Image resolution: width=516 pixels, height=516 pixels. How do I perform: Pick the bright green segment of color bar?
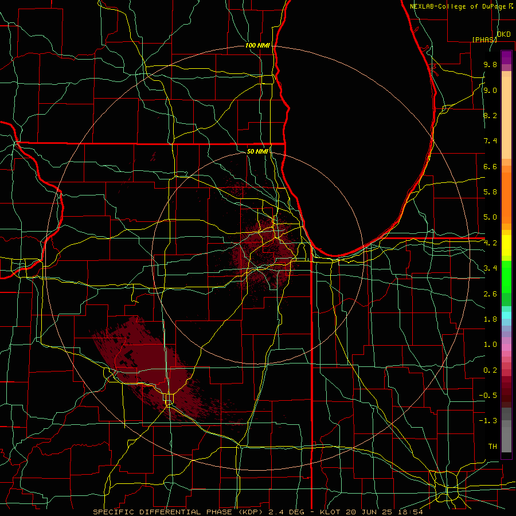pyautogui.click(x=506, y=277)
